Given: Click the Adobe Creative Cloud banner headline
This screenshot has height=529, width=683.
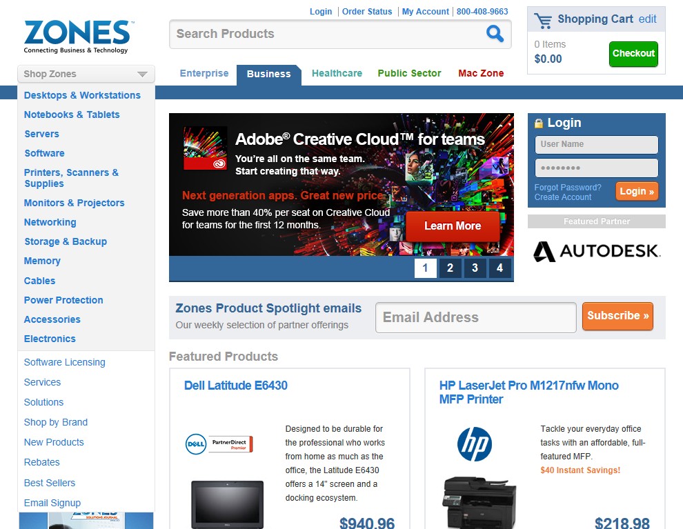Looking at the screenshot, I should [x=360, y=139].
